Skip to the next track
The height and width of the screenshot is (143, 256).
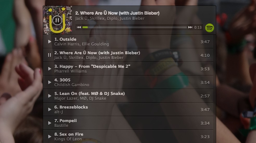[x=190, y=27]
